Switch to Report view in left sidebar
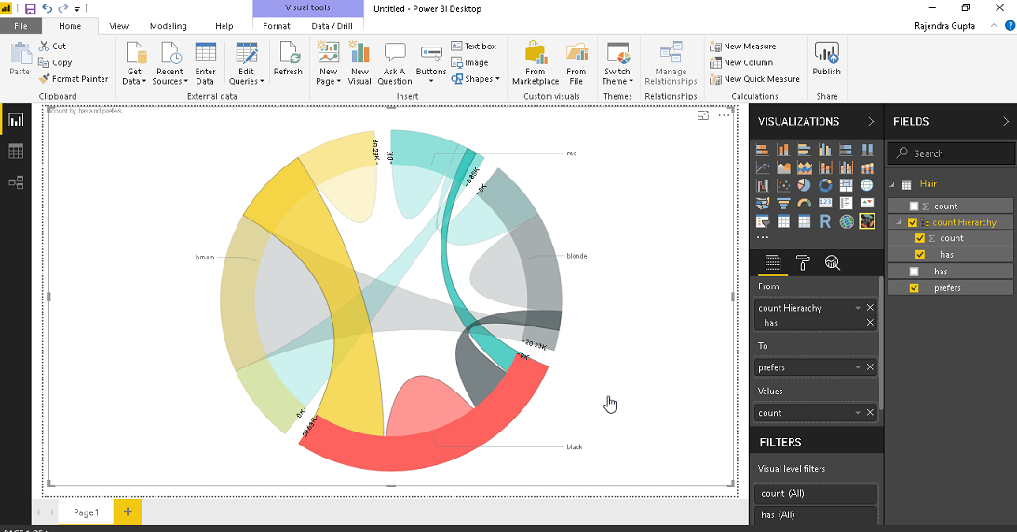The height and width of the screenshot is (532, 1017). (x=16, y=120)
